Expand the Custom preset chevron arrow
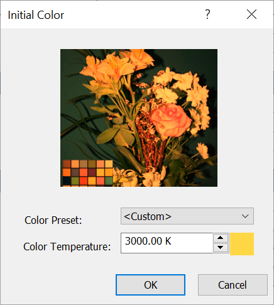The image size is (274, 305). coord(245,216)
